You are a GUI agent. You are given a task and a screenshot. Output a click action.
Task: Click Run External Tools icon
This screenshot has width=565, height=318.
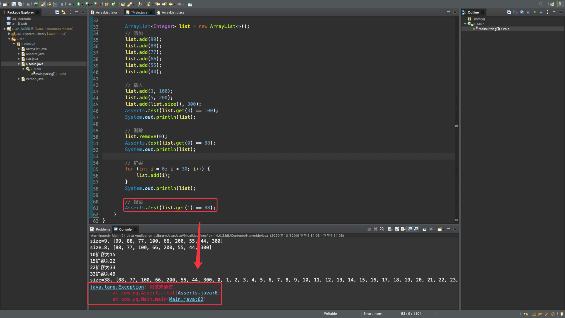(96, 4)
